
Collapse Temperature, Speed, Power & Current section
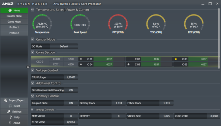coord(32,10)
